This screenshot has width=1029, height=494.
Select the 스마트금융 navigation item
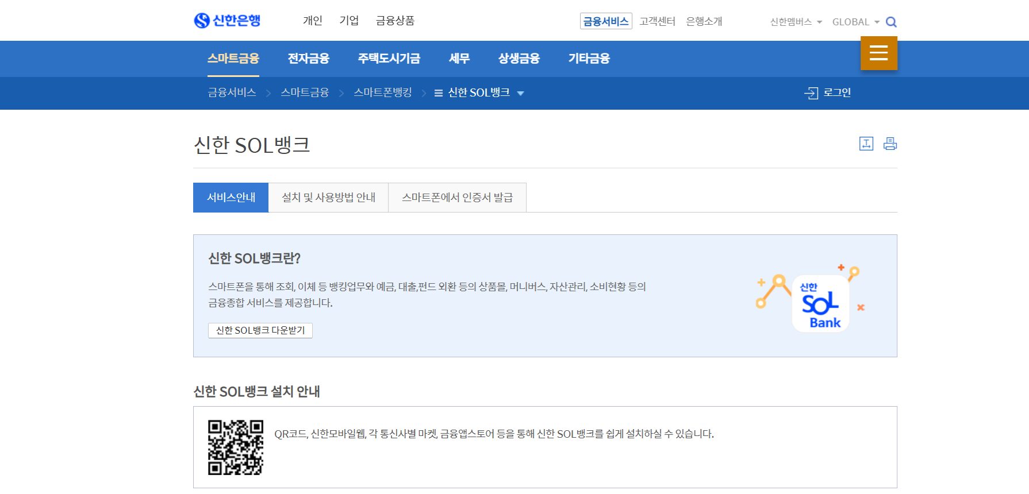click(x=233, y=59)
